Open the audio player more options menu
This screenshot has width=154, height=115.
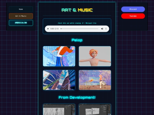coord(106,29)
